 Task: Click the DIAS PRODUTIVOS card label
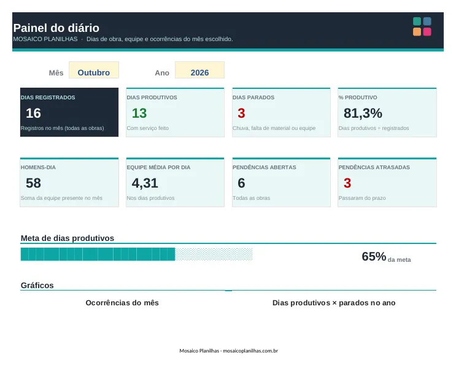coord(152,97)
